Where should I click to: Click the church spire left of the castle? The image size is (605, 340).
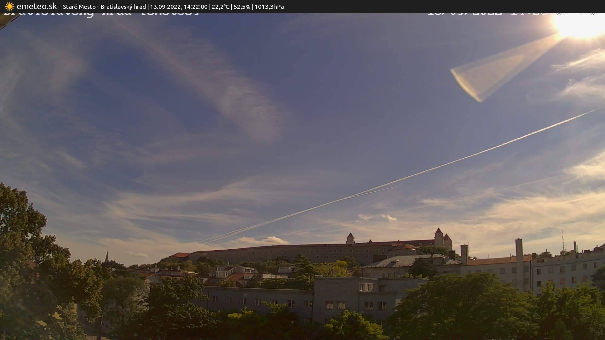107,256
